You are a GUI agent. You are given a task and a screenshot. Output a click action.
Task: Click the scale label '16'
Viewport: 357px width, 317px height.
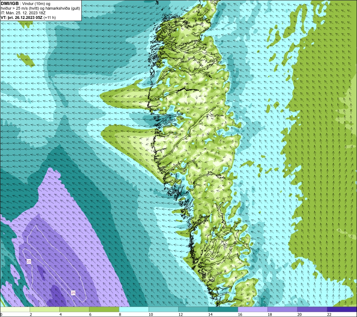[240, 315]
